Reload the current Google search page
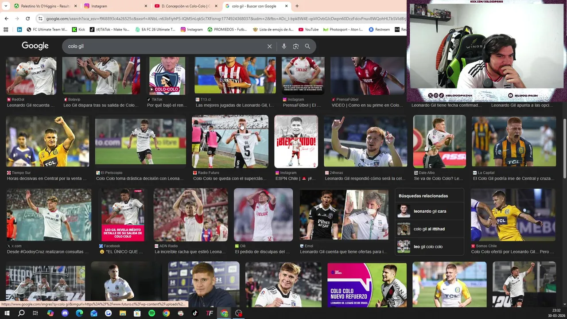 tap(27, 19)
